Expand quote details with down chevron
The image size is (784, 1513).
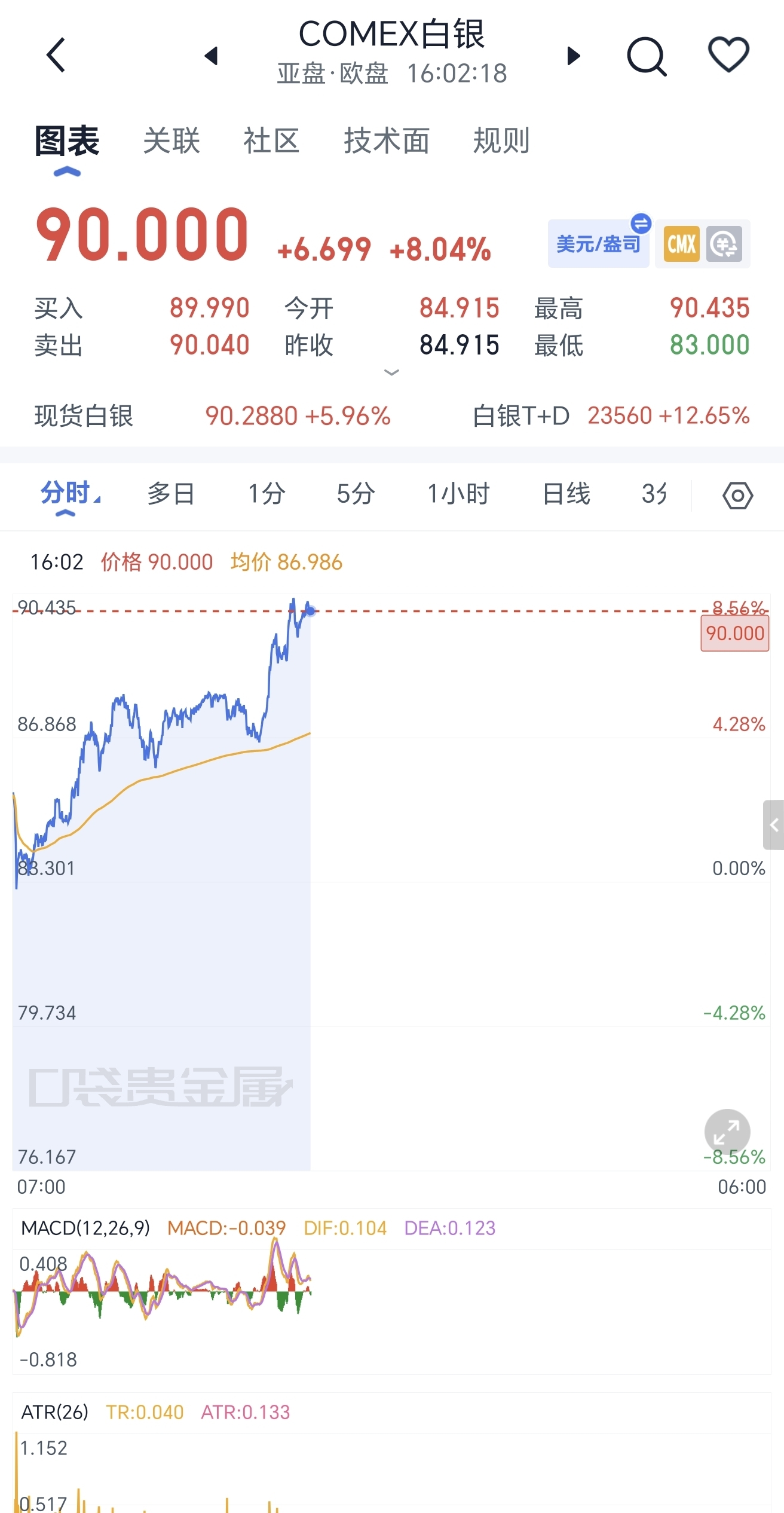391,372
